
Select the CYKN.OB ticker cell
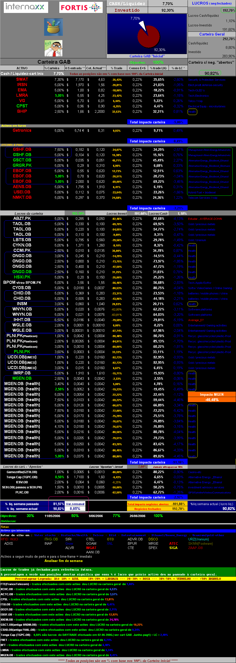click(x=22, y=245)
